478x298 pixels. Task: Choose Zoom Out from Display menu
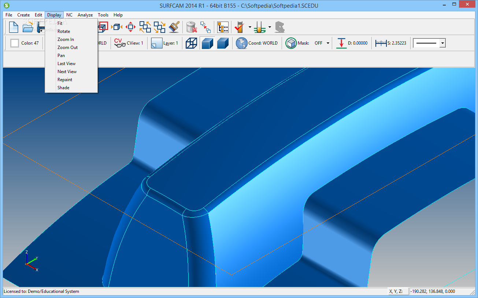tap(71, 48)
